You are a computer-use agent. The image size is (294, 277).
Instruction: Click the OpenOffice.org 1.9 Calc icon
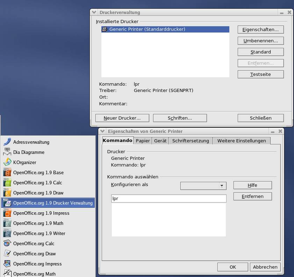pos(7,183)
